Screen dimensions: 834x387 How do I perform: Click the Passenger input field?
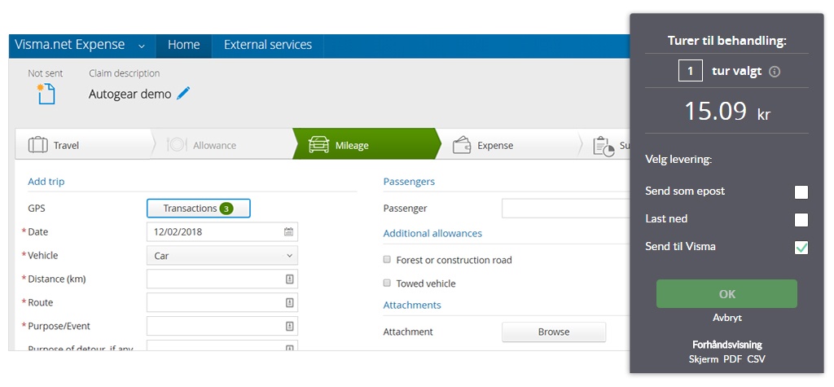565,209
